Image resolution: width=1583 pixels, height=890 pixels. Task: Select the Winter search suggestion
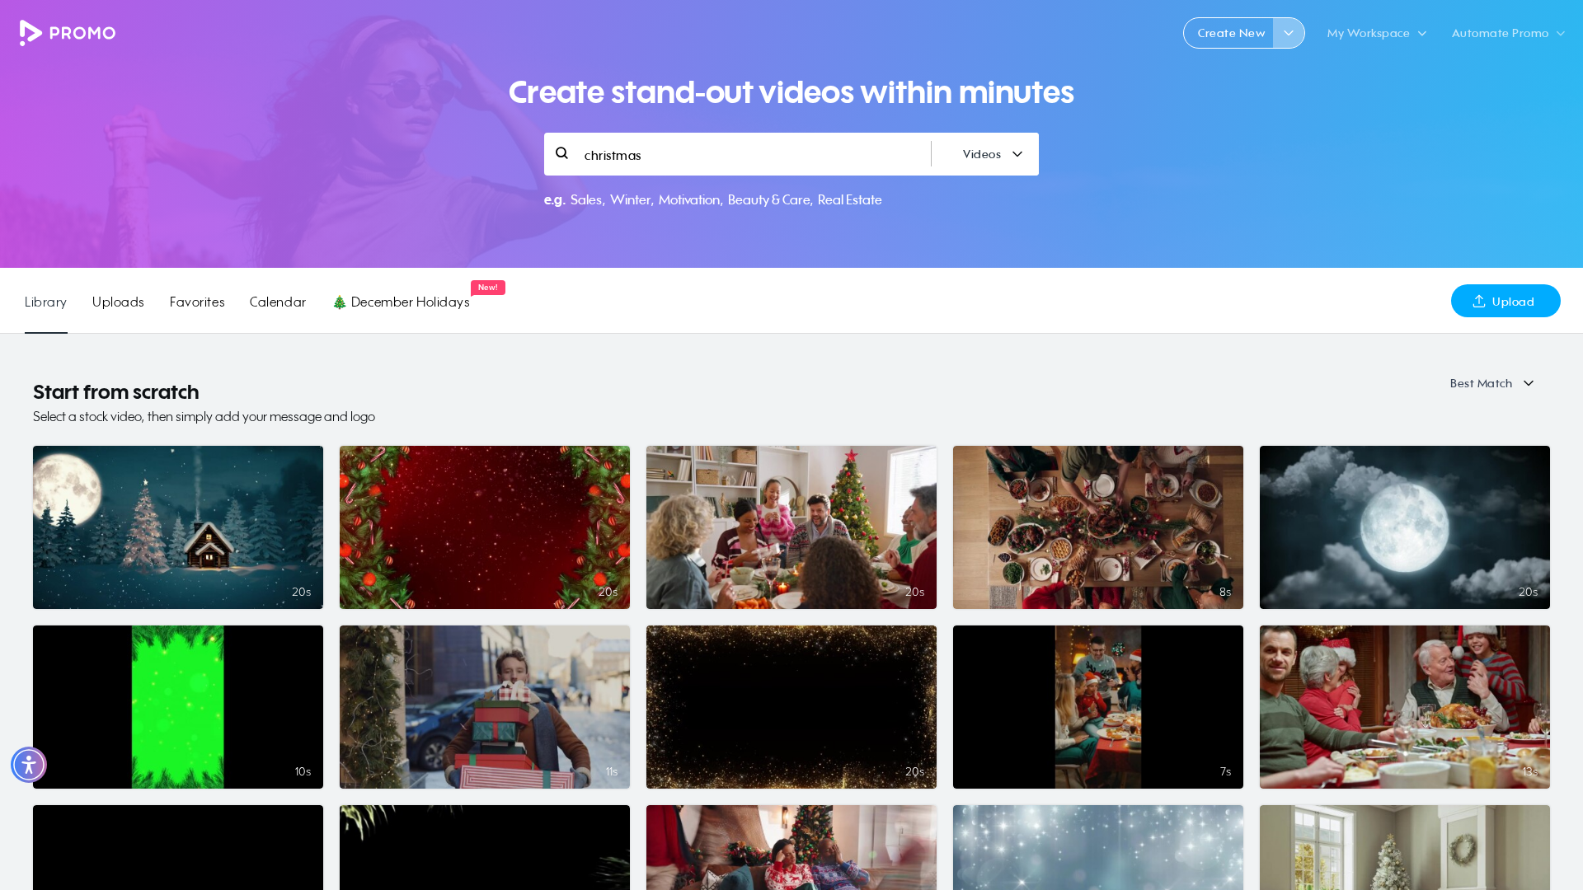631,199
